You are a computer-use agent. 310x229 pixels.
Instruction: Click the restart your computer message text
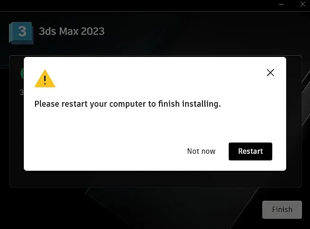[x=128, y=104]
